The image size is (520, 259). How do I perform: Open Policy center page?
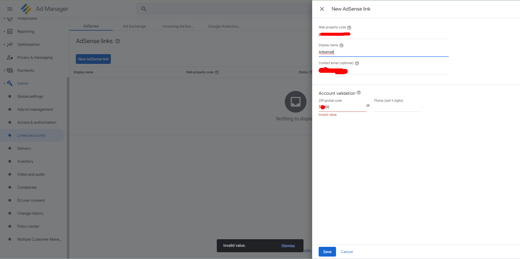[x=28, y=226]
